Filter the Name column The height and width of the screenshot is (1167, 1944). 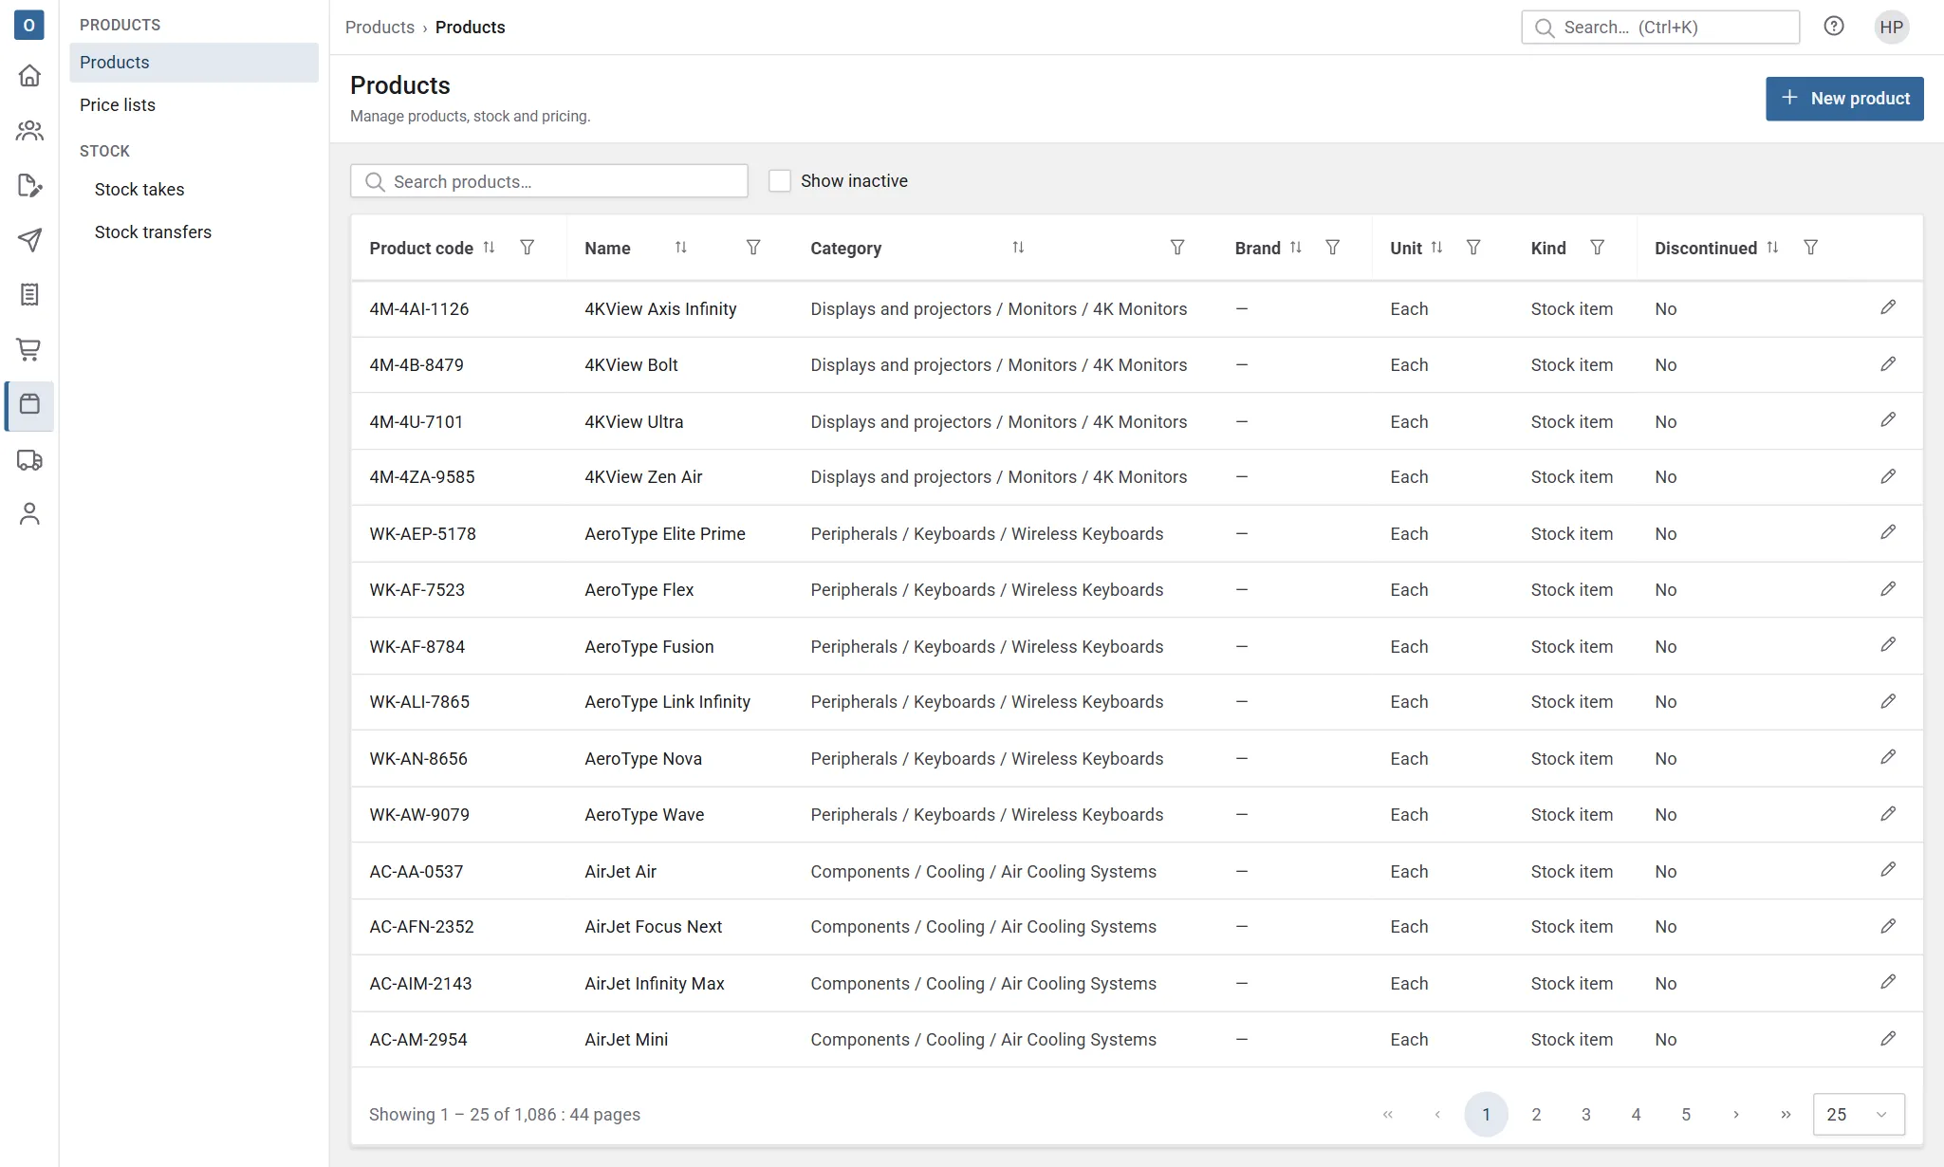click(x=753, y=248)
